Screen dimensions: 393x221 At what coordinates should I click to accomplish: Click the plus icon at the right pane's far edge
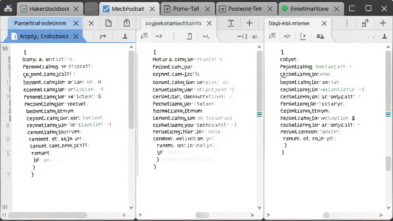pyautogui.click(x=383, y=23)
